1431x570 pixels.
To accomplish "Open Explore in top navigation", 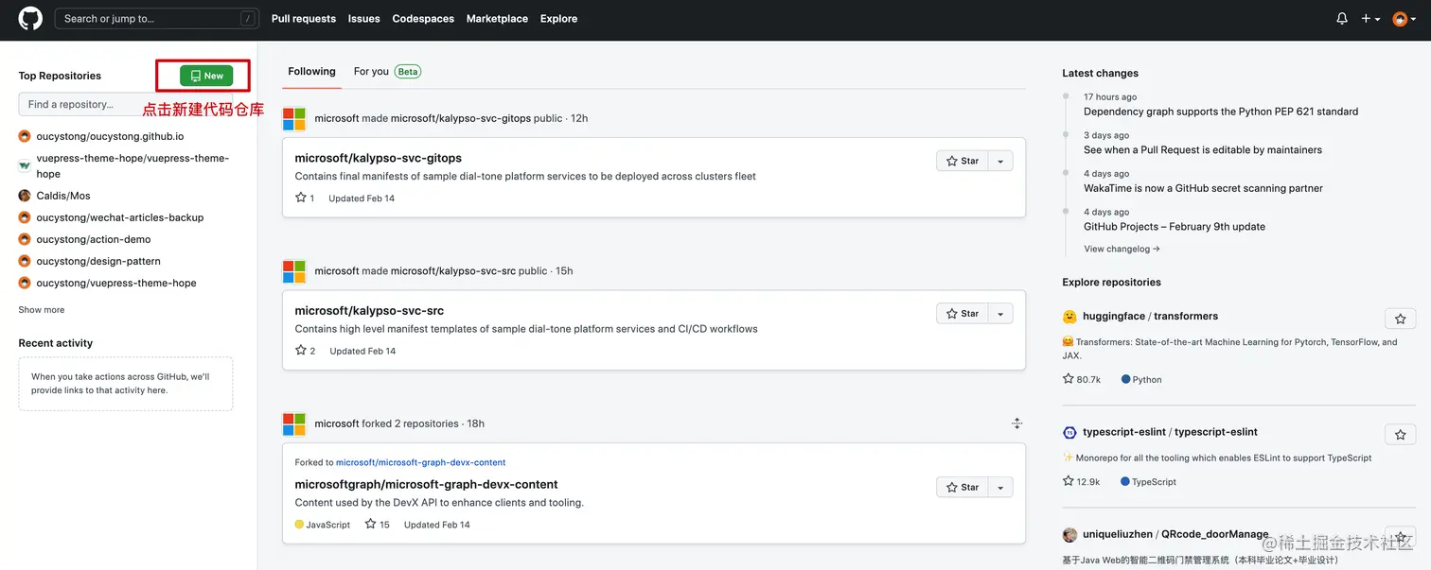I will point(558,18).
